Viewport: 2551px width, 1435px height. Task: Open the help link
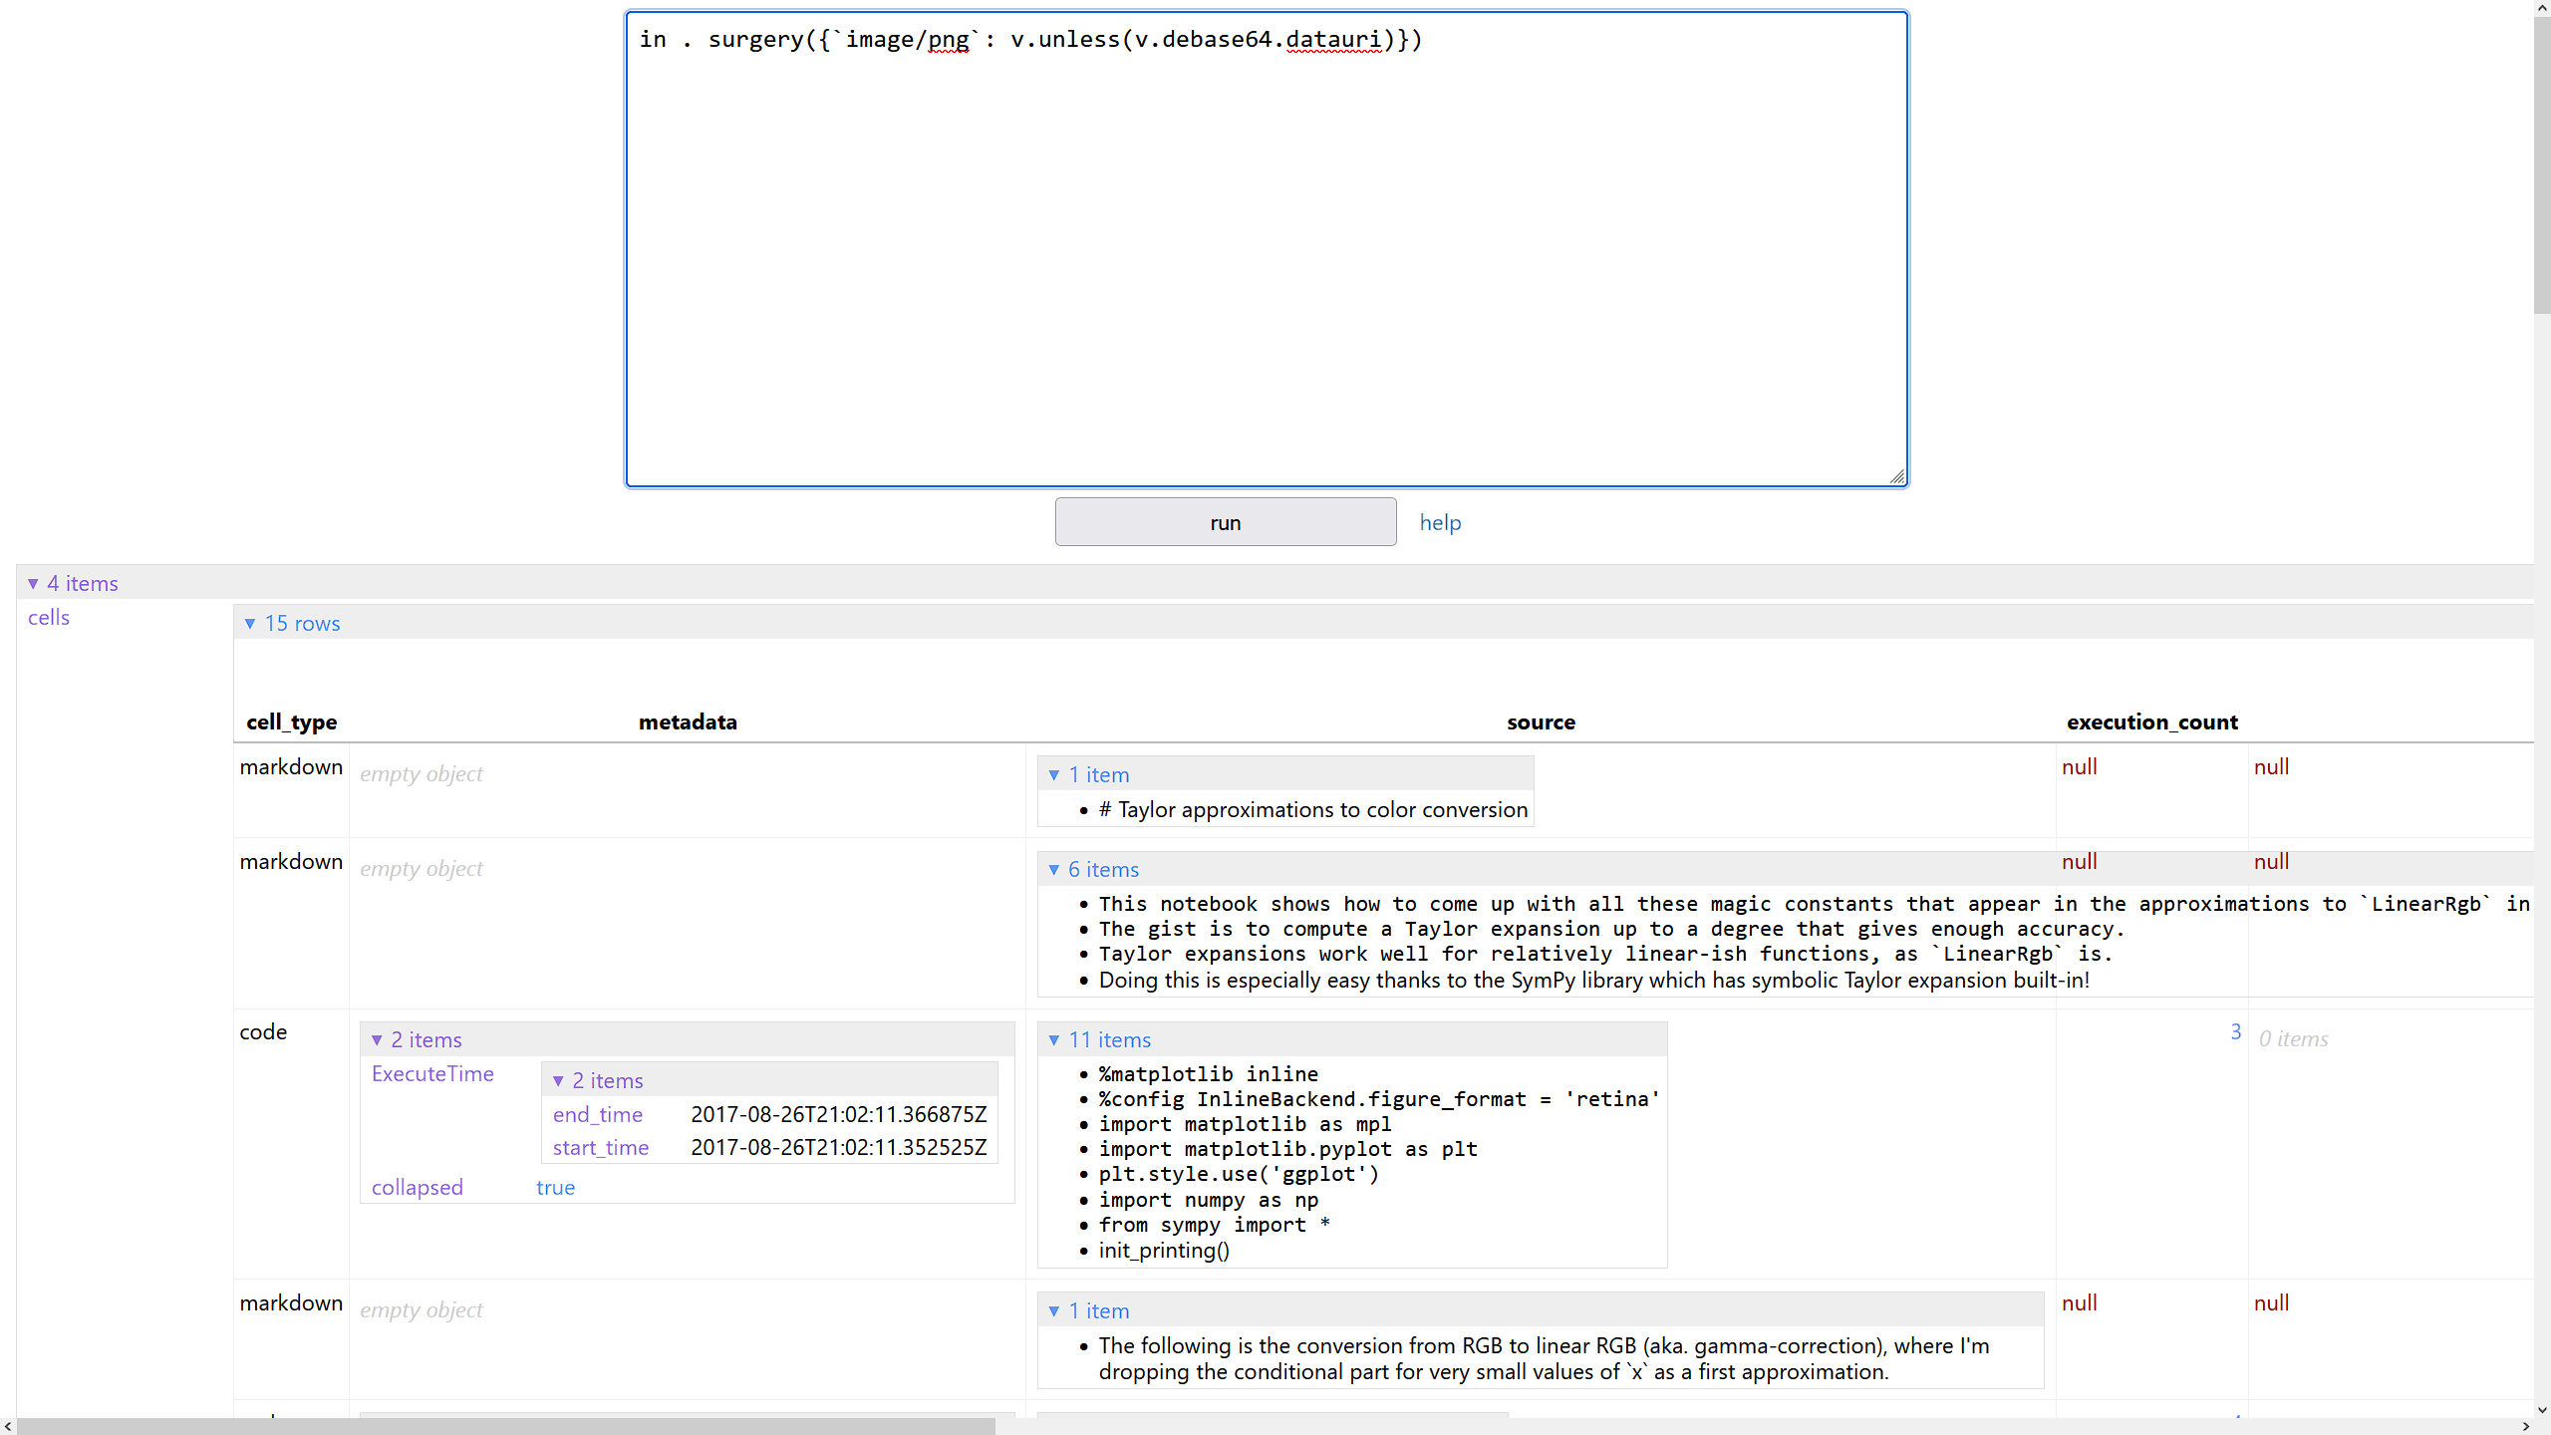(1440, 523)
